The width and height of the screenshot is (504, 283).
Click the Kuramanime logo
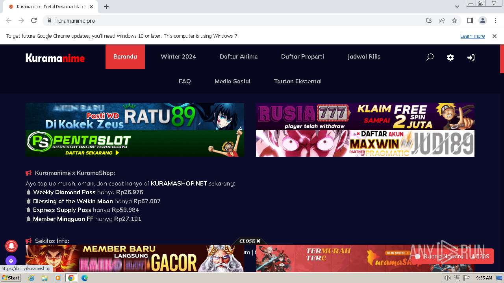[x=55, y=58]
